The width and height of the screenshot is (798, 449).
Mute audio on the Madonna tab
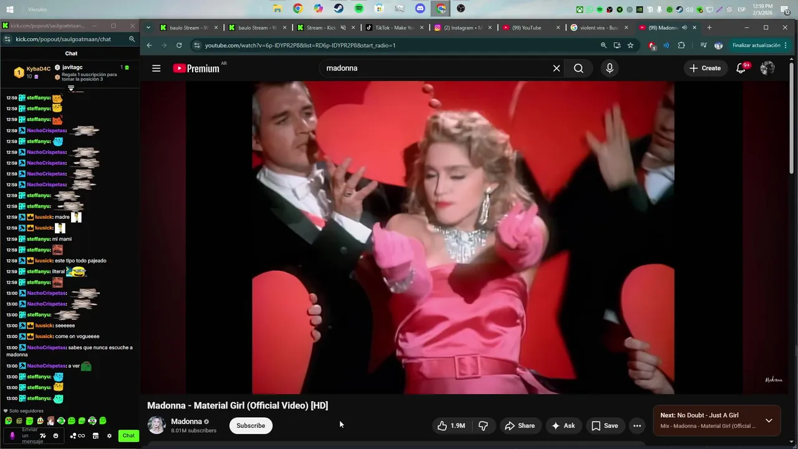pos(685,27)
